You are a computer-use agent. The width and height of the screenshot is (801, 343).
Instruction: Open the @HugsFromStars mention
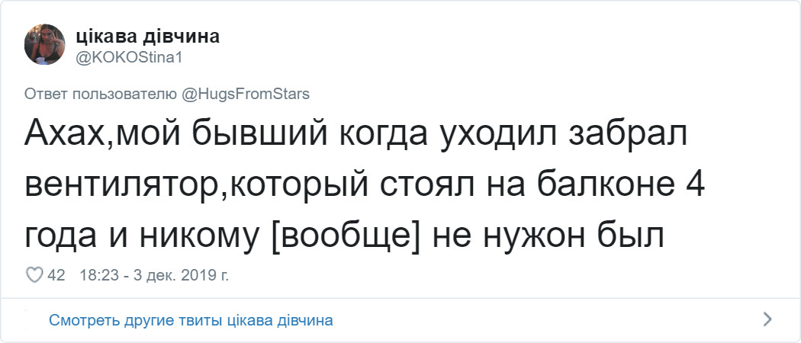[246, 95]
